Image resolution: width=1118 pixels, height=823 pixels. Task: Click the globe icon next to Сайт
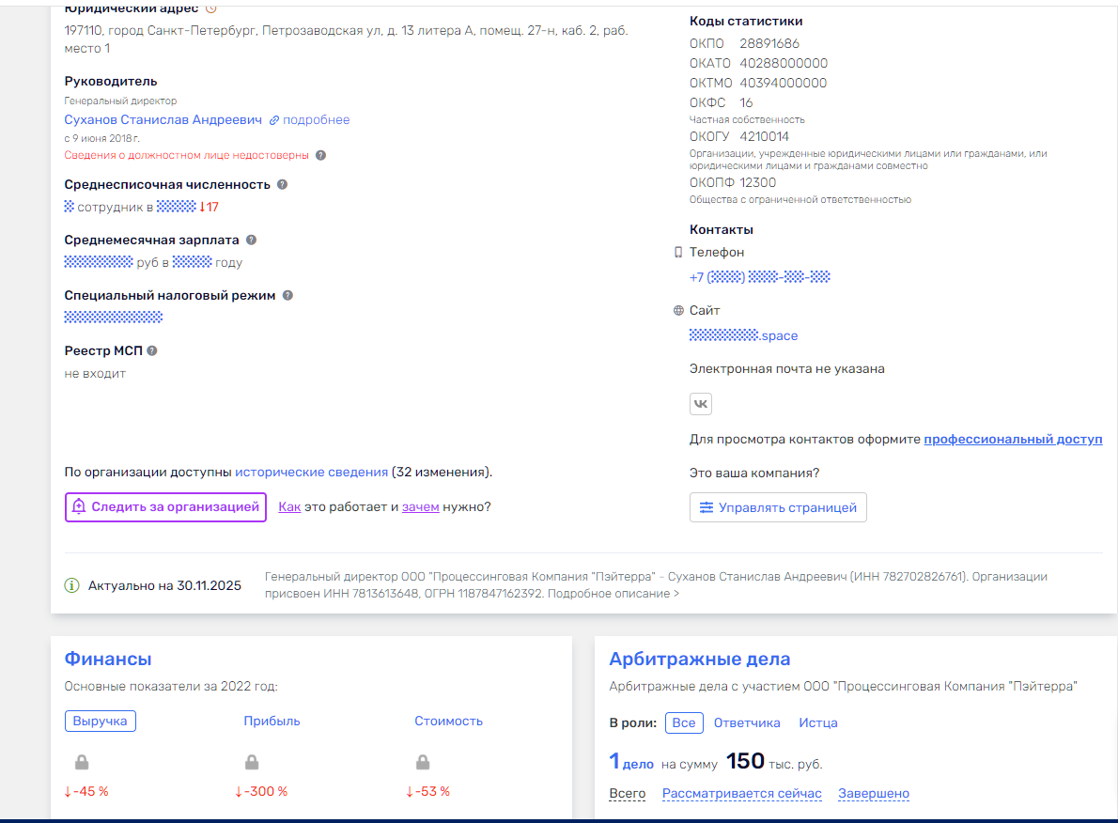pyautogui.click(x=678, y=311)
